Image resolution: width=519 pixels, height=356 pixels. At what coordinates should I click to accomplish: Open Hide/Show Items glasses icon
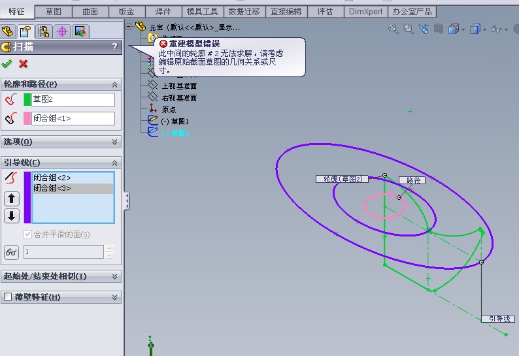[x=497, y=29]
